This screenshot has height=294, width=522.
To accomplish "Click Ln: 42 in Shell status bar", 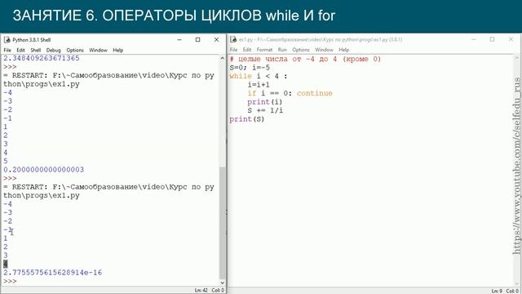I will tap(201, 291).
